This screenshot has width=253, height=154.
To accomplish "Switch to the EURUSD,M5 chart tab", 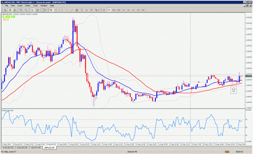I will pyautogui.click(x=8, y=148).
